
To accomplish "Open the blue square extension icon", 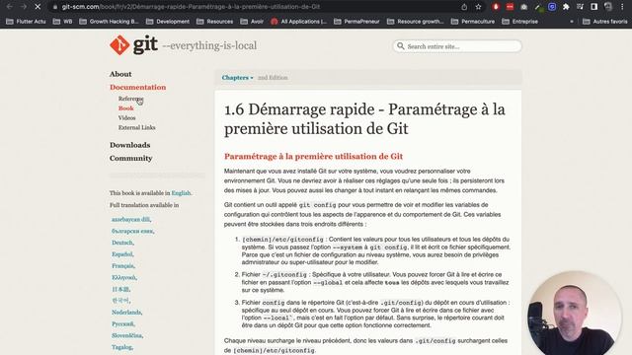I will (x=552, y=7).
